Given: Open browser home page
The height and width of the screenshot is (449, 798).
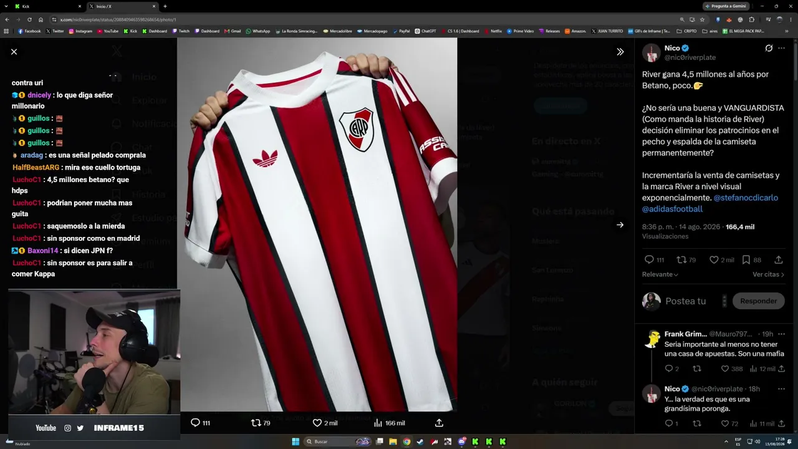Looking at the screenshot, I should (41, 19).
